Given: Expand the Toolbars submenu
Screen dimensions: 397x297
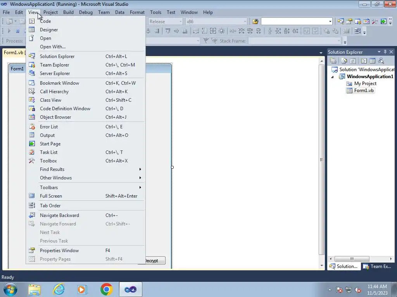Looking at the screenshot, I should tap(86, 188).
